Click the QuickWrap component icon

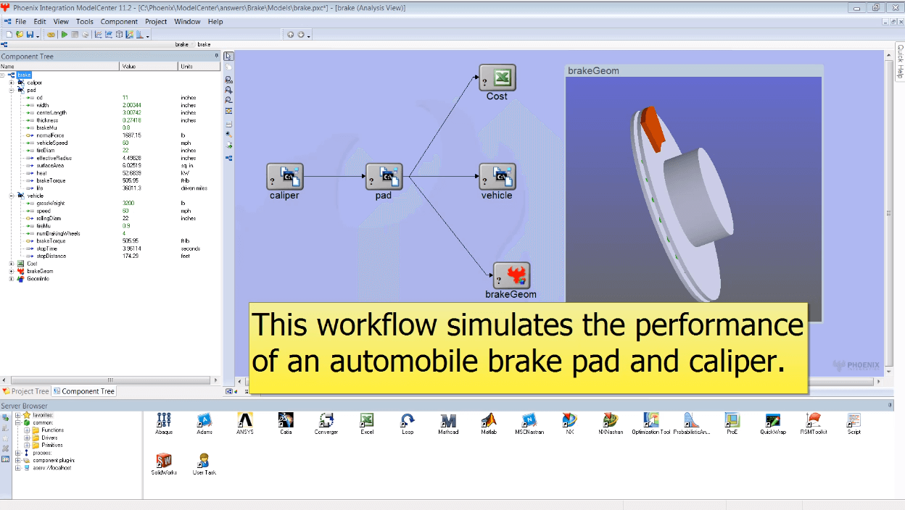pos(772,421)
